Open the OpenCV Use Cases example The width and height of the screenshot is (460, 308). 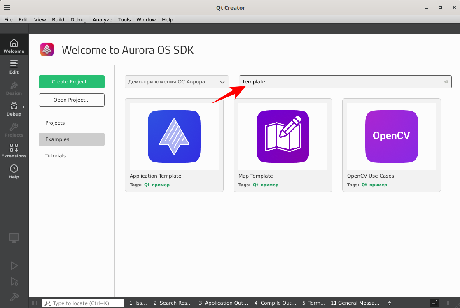pos(392,145)
